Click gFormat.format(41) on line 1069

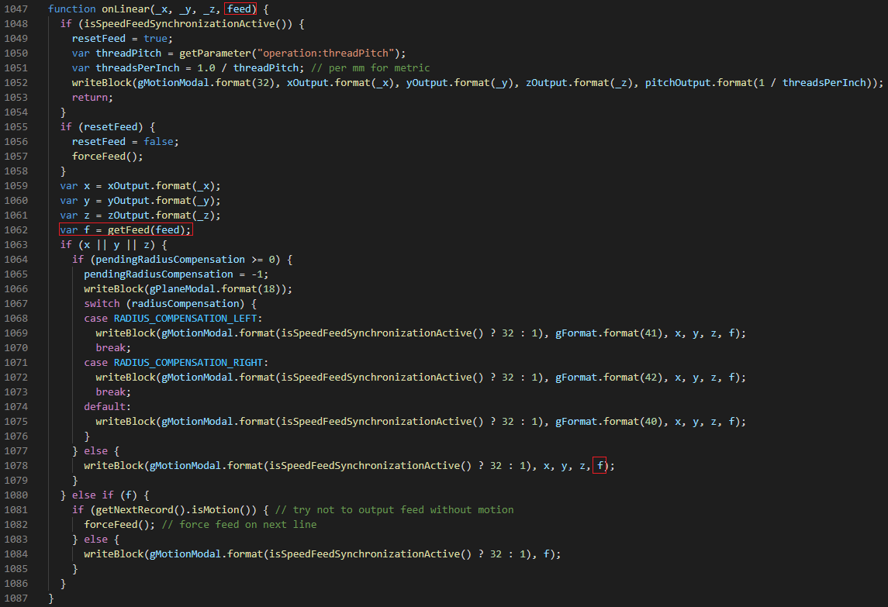609,333
